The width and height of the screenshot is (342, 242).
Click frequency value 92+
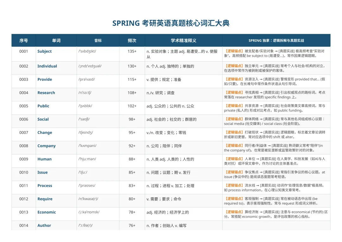(132, 146)
